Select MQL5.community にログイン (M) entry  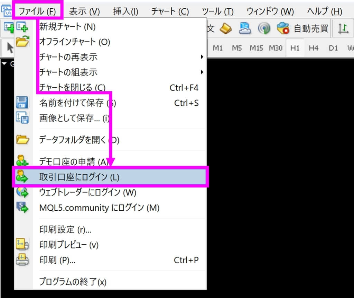(110, 208)
